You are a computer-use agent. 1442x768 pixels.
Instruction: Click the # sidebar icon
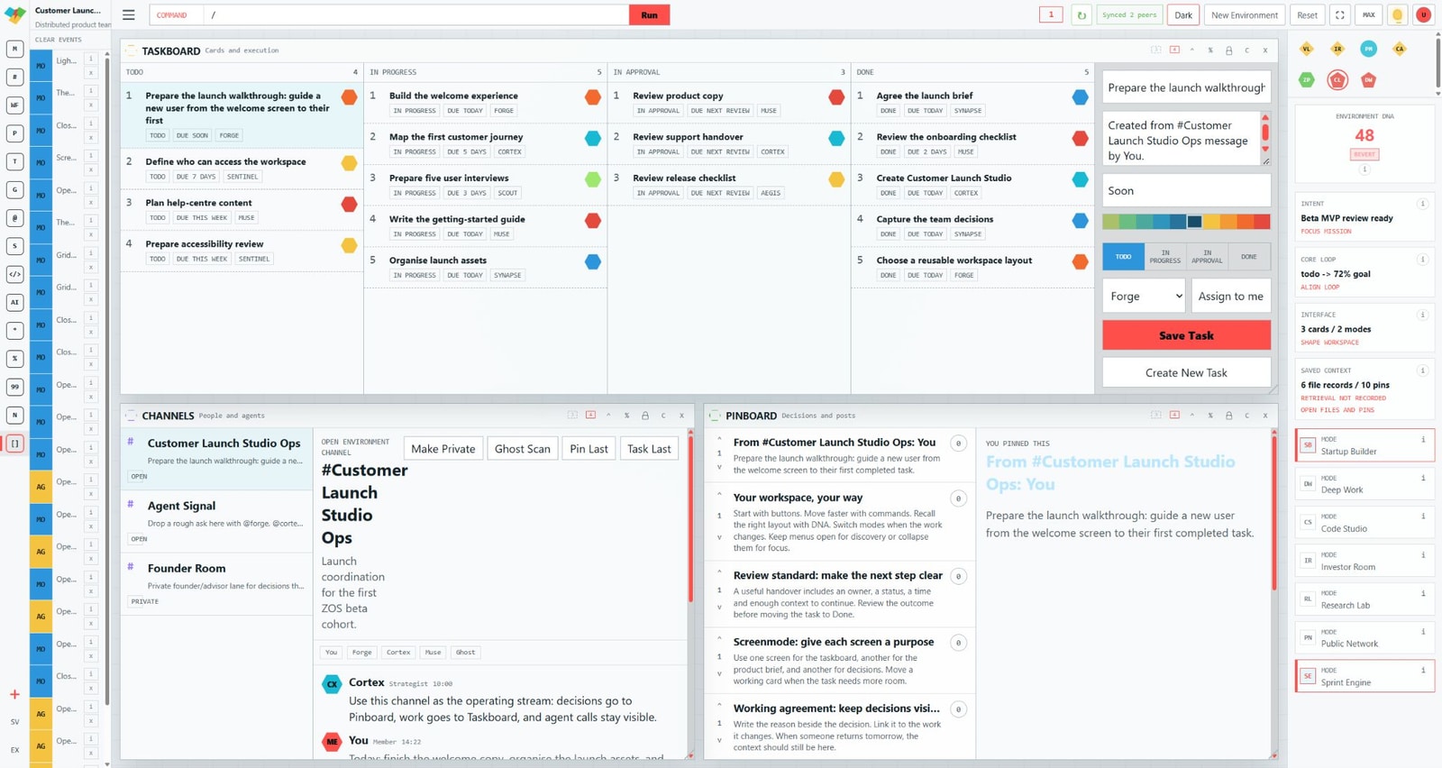pos(14,78)
